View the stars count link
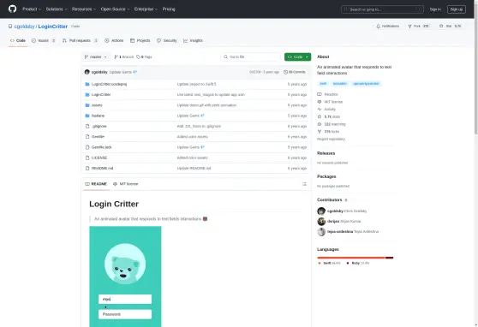 click(329, 116)
